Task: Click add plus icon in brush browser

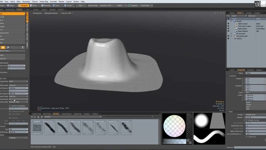Action: [42, 117]
